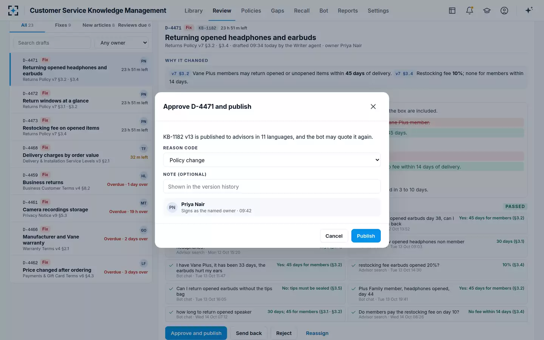Open the graduation cap training icon
This screenshot has height=340, width=544.
(x=487, y=11)
